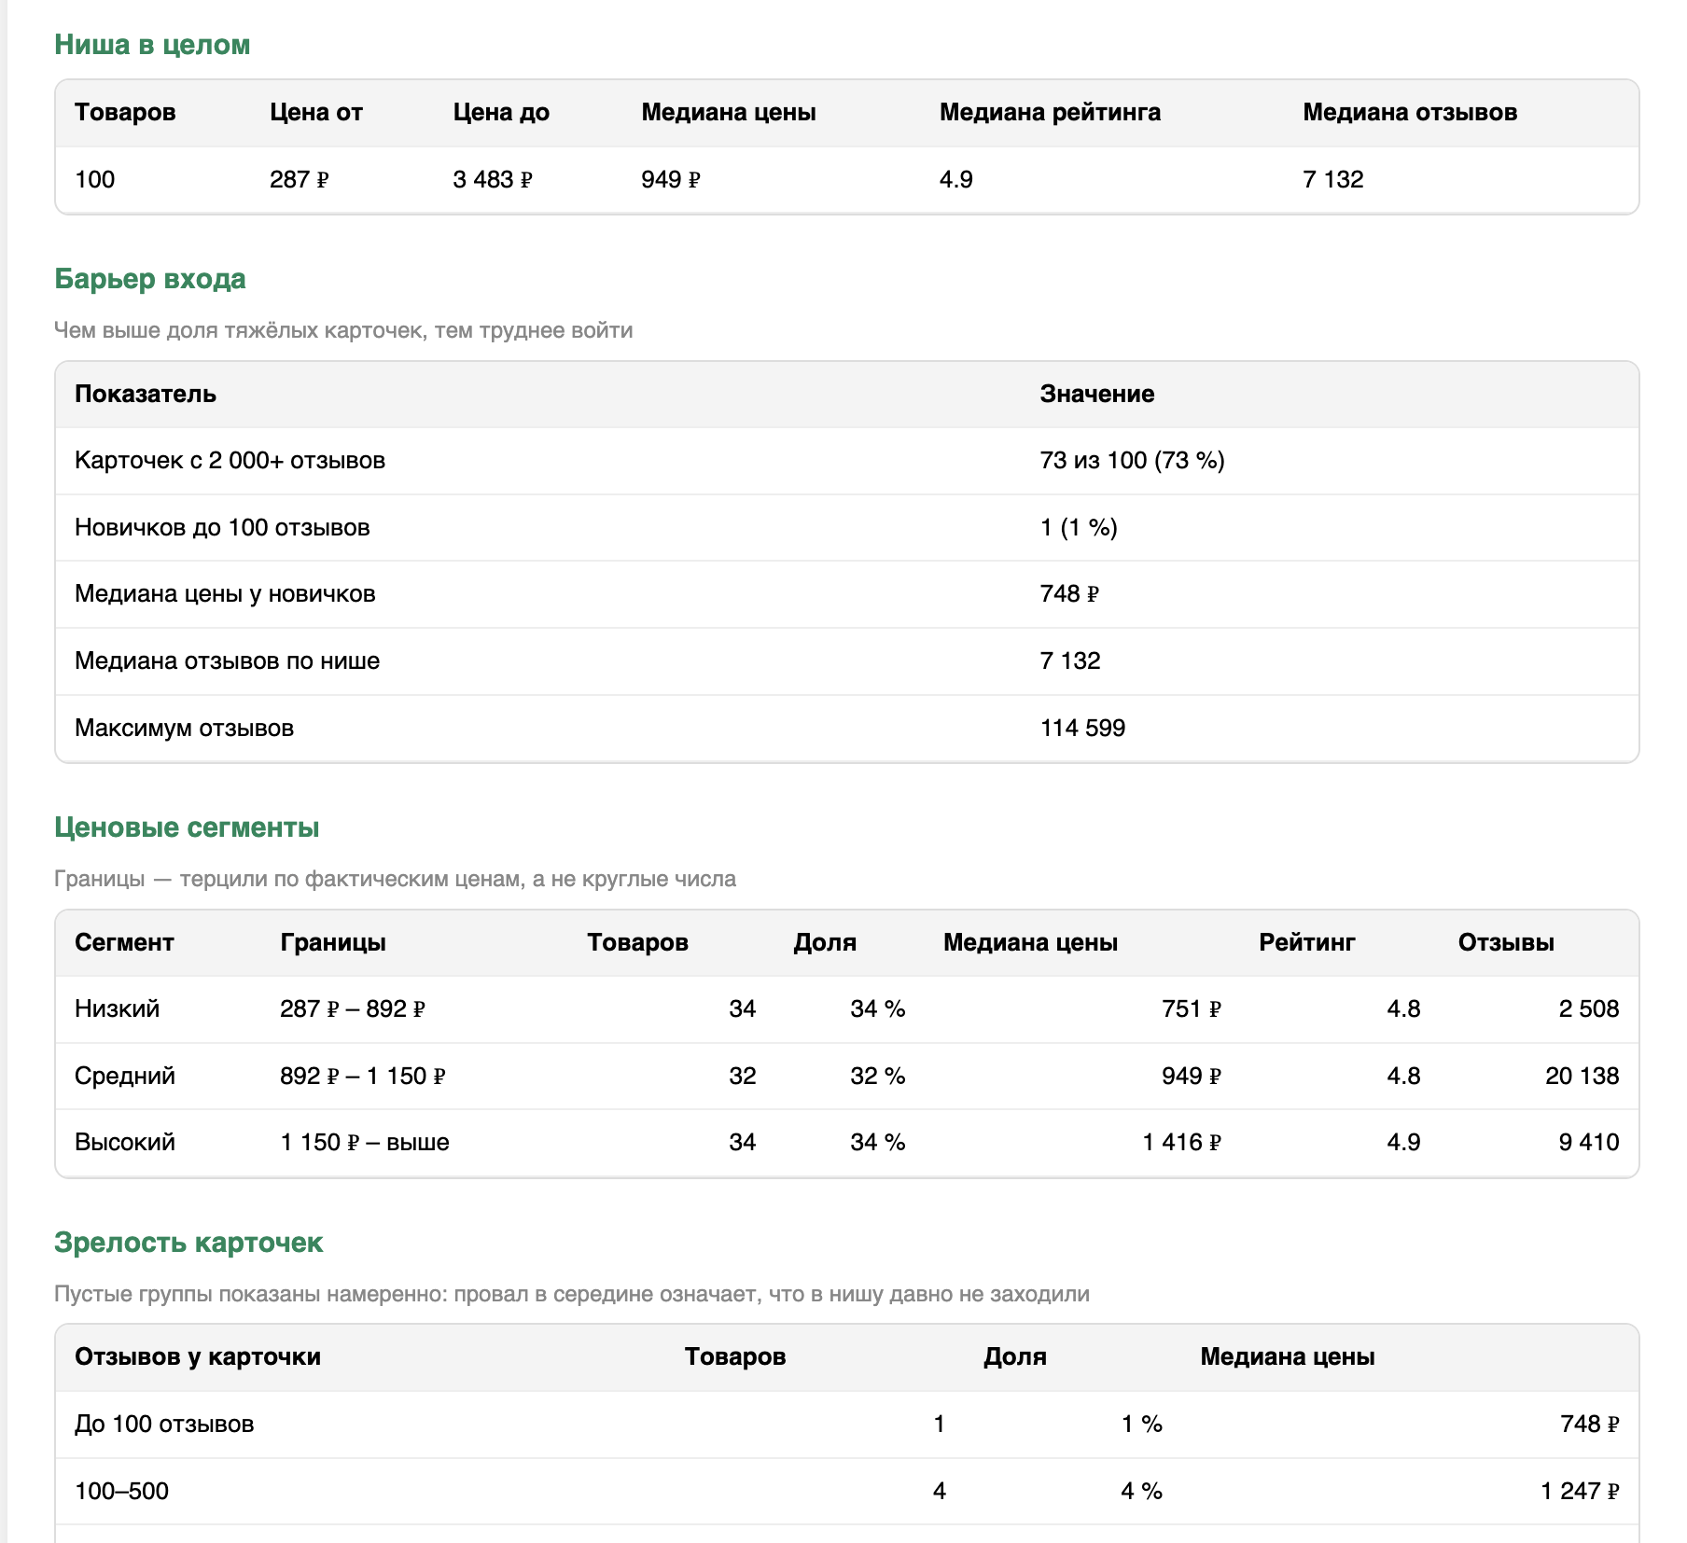1687x1543 pixels.
Task: Select the row label "100–500"
Action: pyautogui.click(x=121, y=1492)
